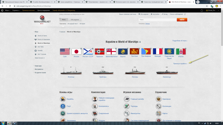223x125 pixels.
Task: Select the USA flag ship nation
Action: 65,51
